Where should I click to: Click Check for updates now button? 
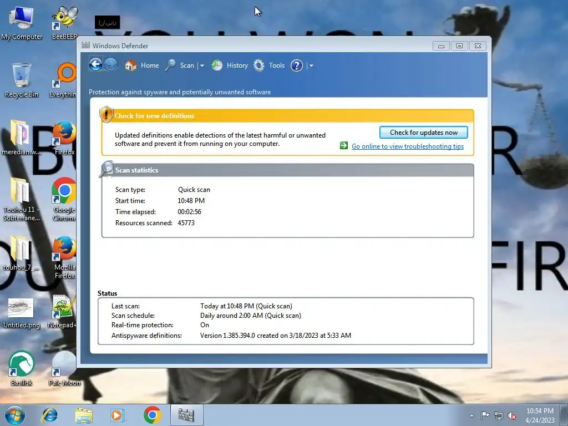click(x=423, y=132)
